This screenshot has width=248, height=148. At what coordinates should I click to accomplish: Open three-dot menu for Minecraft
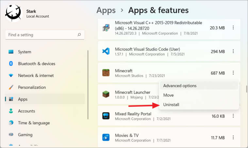pyautogui.click(x=233, y=73)
